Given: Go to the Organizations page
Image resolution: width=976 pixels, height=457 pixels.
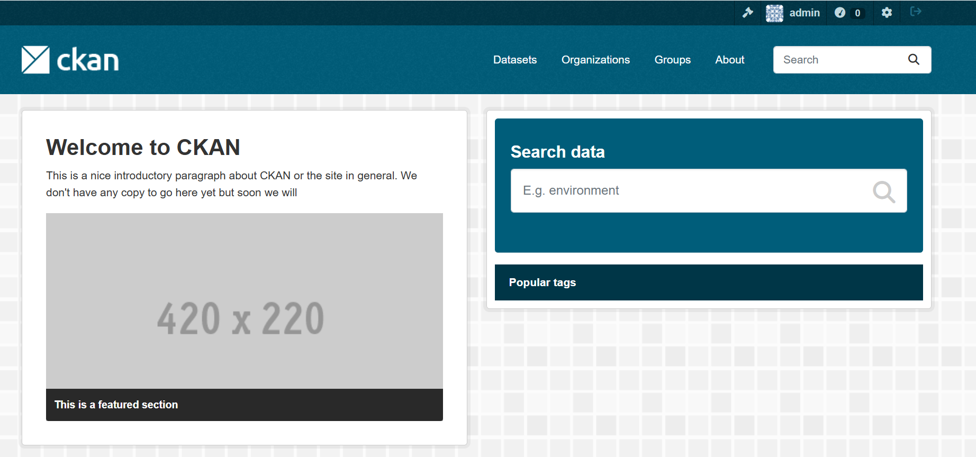Looking at the screenshot, I should (x=595, y=60).
